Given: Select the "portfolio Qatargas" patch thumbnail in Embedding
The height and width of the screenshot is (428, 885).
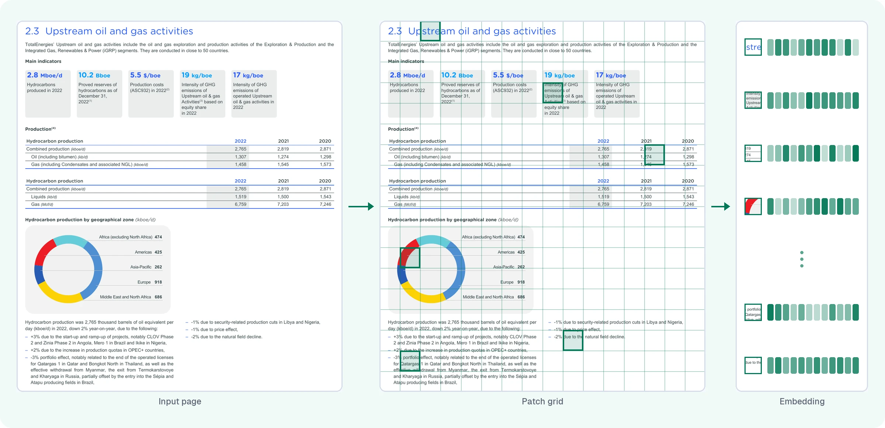Looking at the screenshot, I should 753,312.
